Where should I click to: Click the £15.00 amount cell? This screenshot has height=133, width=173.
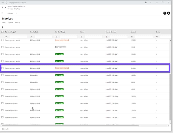(x=133, y=47)
